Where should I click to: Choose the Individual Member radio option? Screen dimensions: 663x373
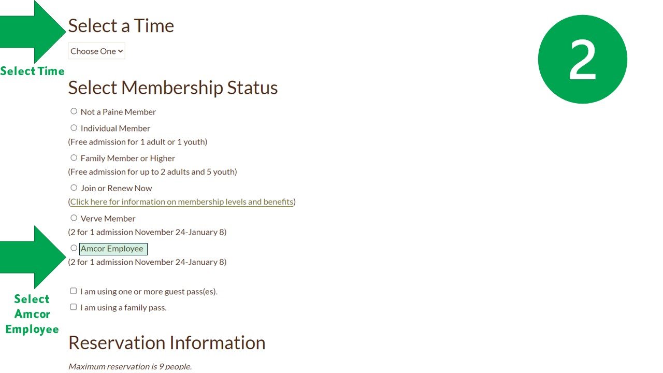tap(74, 128)
